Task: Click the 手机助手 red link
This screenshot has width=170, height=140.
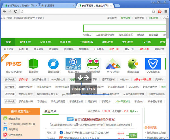Action: [x=23, y=79]
